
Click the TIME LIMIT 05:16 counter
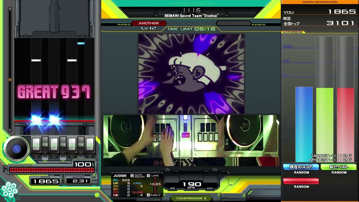pyautogui.click(x=191, y=29)
